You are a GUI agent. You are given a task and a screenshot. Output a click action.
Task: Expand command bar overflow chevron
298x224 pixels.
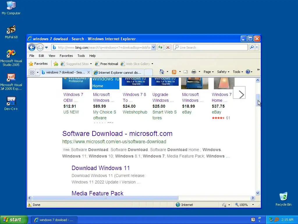click(258, 70)
